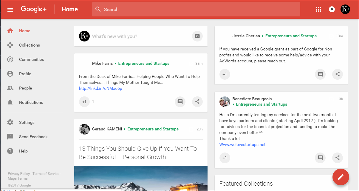The height and width of the screenshot is (191, 359).
Task: Open the Privacy Policy link
Action: pos(19,174)
